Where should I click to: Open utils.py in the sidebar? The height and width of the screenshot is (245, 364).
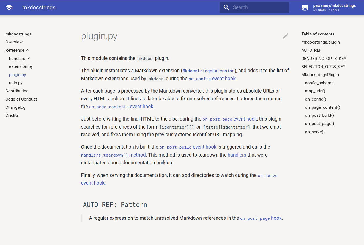click(16, 83)
